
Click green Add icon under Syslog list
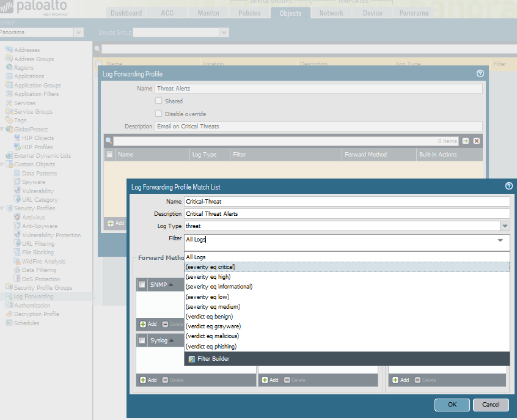tap(144, 380)
